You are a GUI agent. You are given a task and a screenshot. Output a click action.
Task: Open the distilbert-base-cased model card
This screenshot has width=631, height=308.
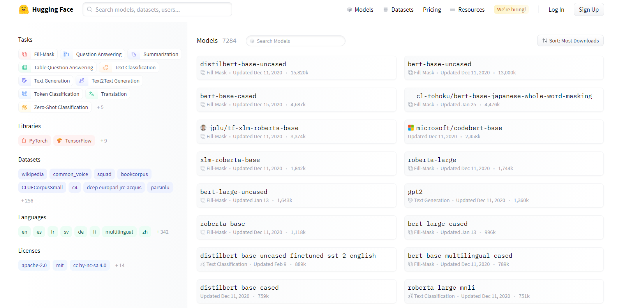pos(296,291)
